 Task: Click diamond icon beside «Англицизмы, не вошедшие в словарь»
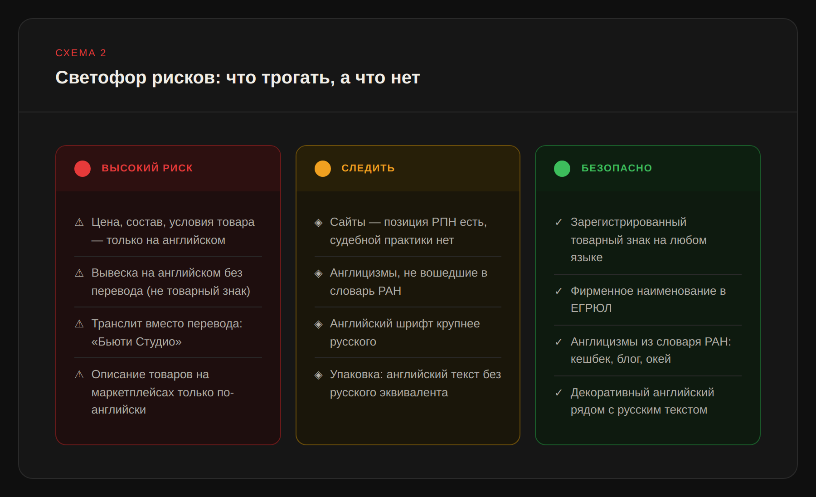(319, 273)
